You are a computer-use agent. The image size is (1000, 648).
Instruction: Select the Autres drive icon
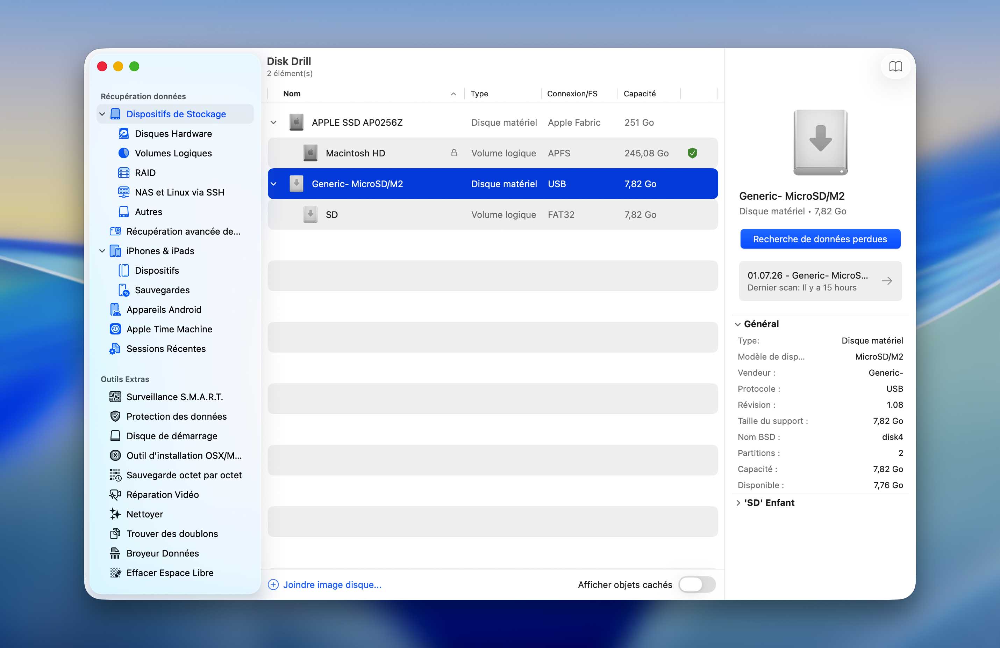(x=123, y=211)
